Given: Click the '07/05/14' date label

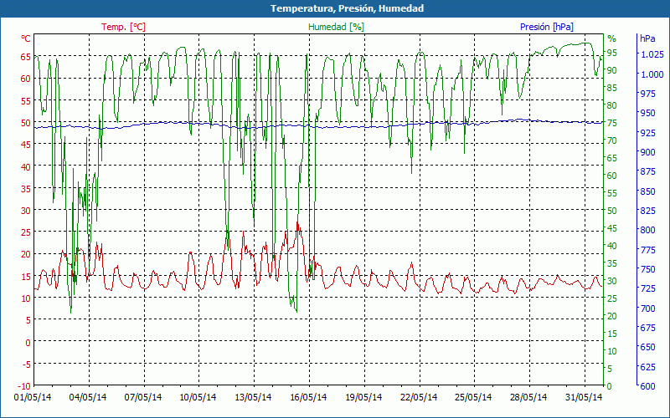Looking at the screenshot, I should (x=143, y=397).
